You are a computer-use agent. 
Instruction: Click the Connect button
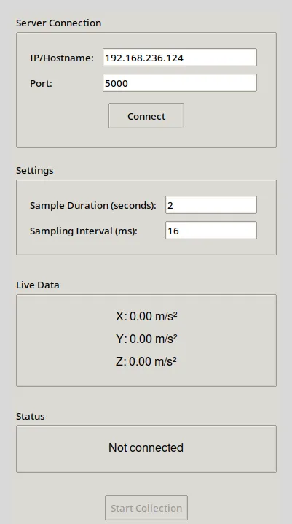(x=146, y=115)
